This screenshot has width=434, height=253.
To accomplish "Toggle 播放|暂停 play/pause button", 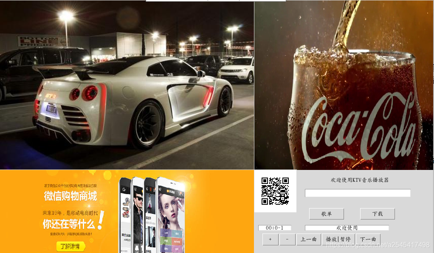I will (338, 239).
